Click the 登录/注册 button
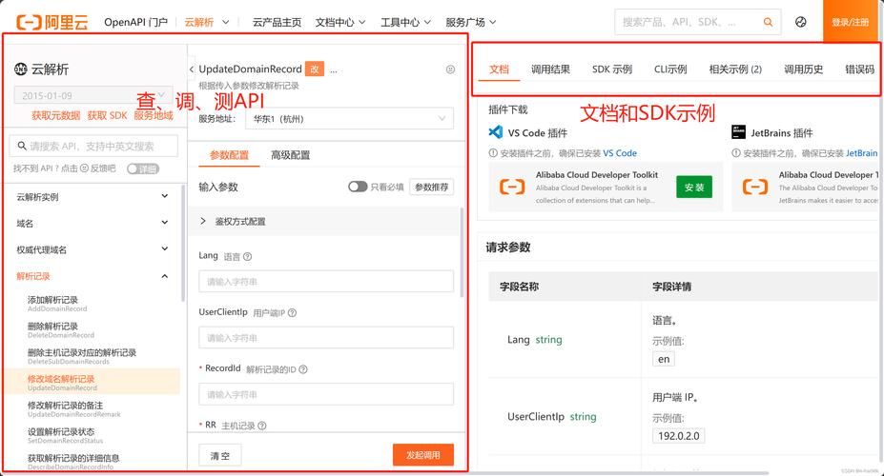This screenshot has width=884, height=476. 851,21
